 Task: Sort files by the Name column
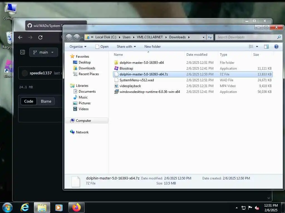[118, 55]
